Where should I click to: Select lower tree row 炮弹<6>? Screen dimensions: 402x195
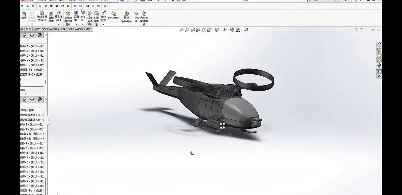[32, 177]
